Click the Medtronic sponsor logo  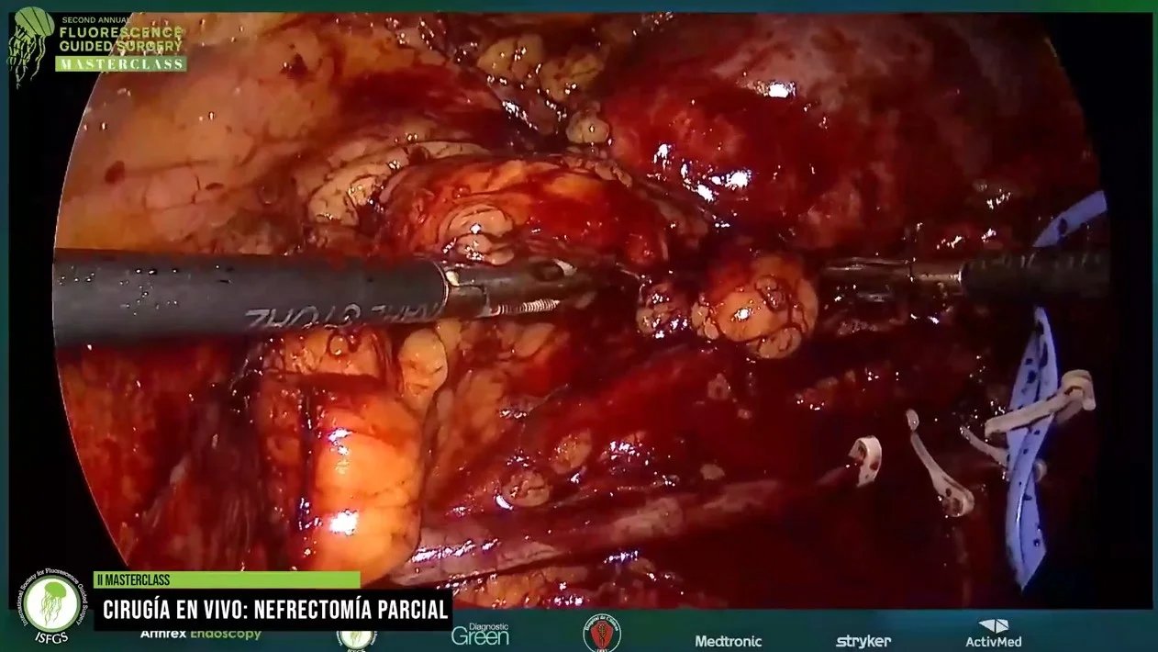coord(728,641)
